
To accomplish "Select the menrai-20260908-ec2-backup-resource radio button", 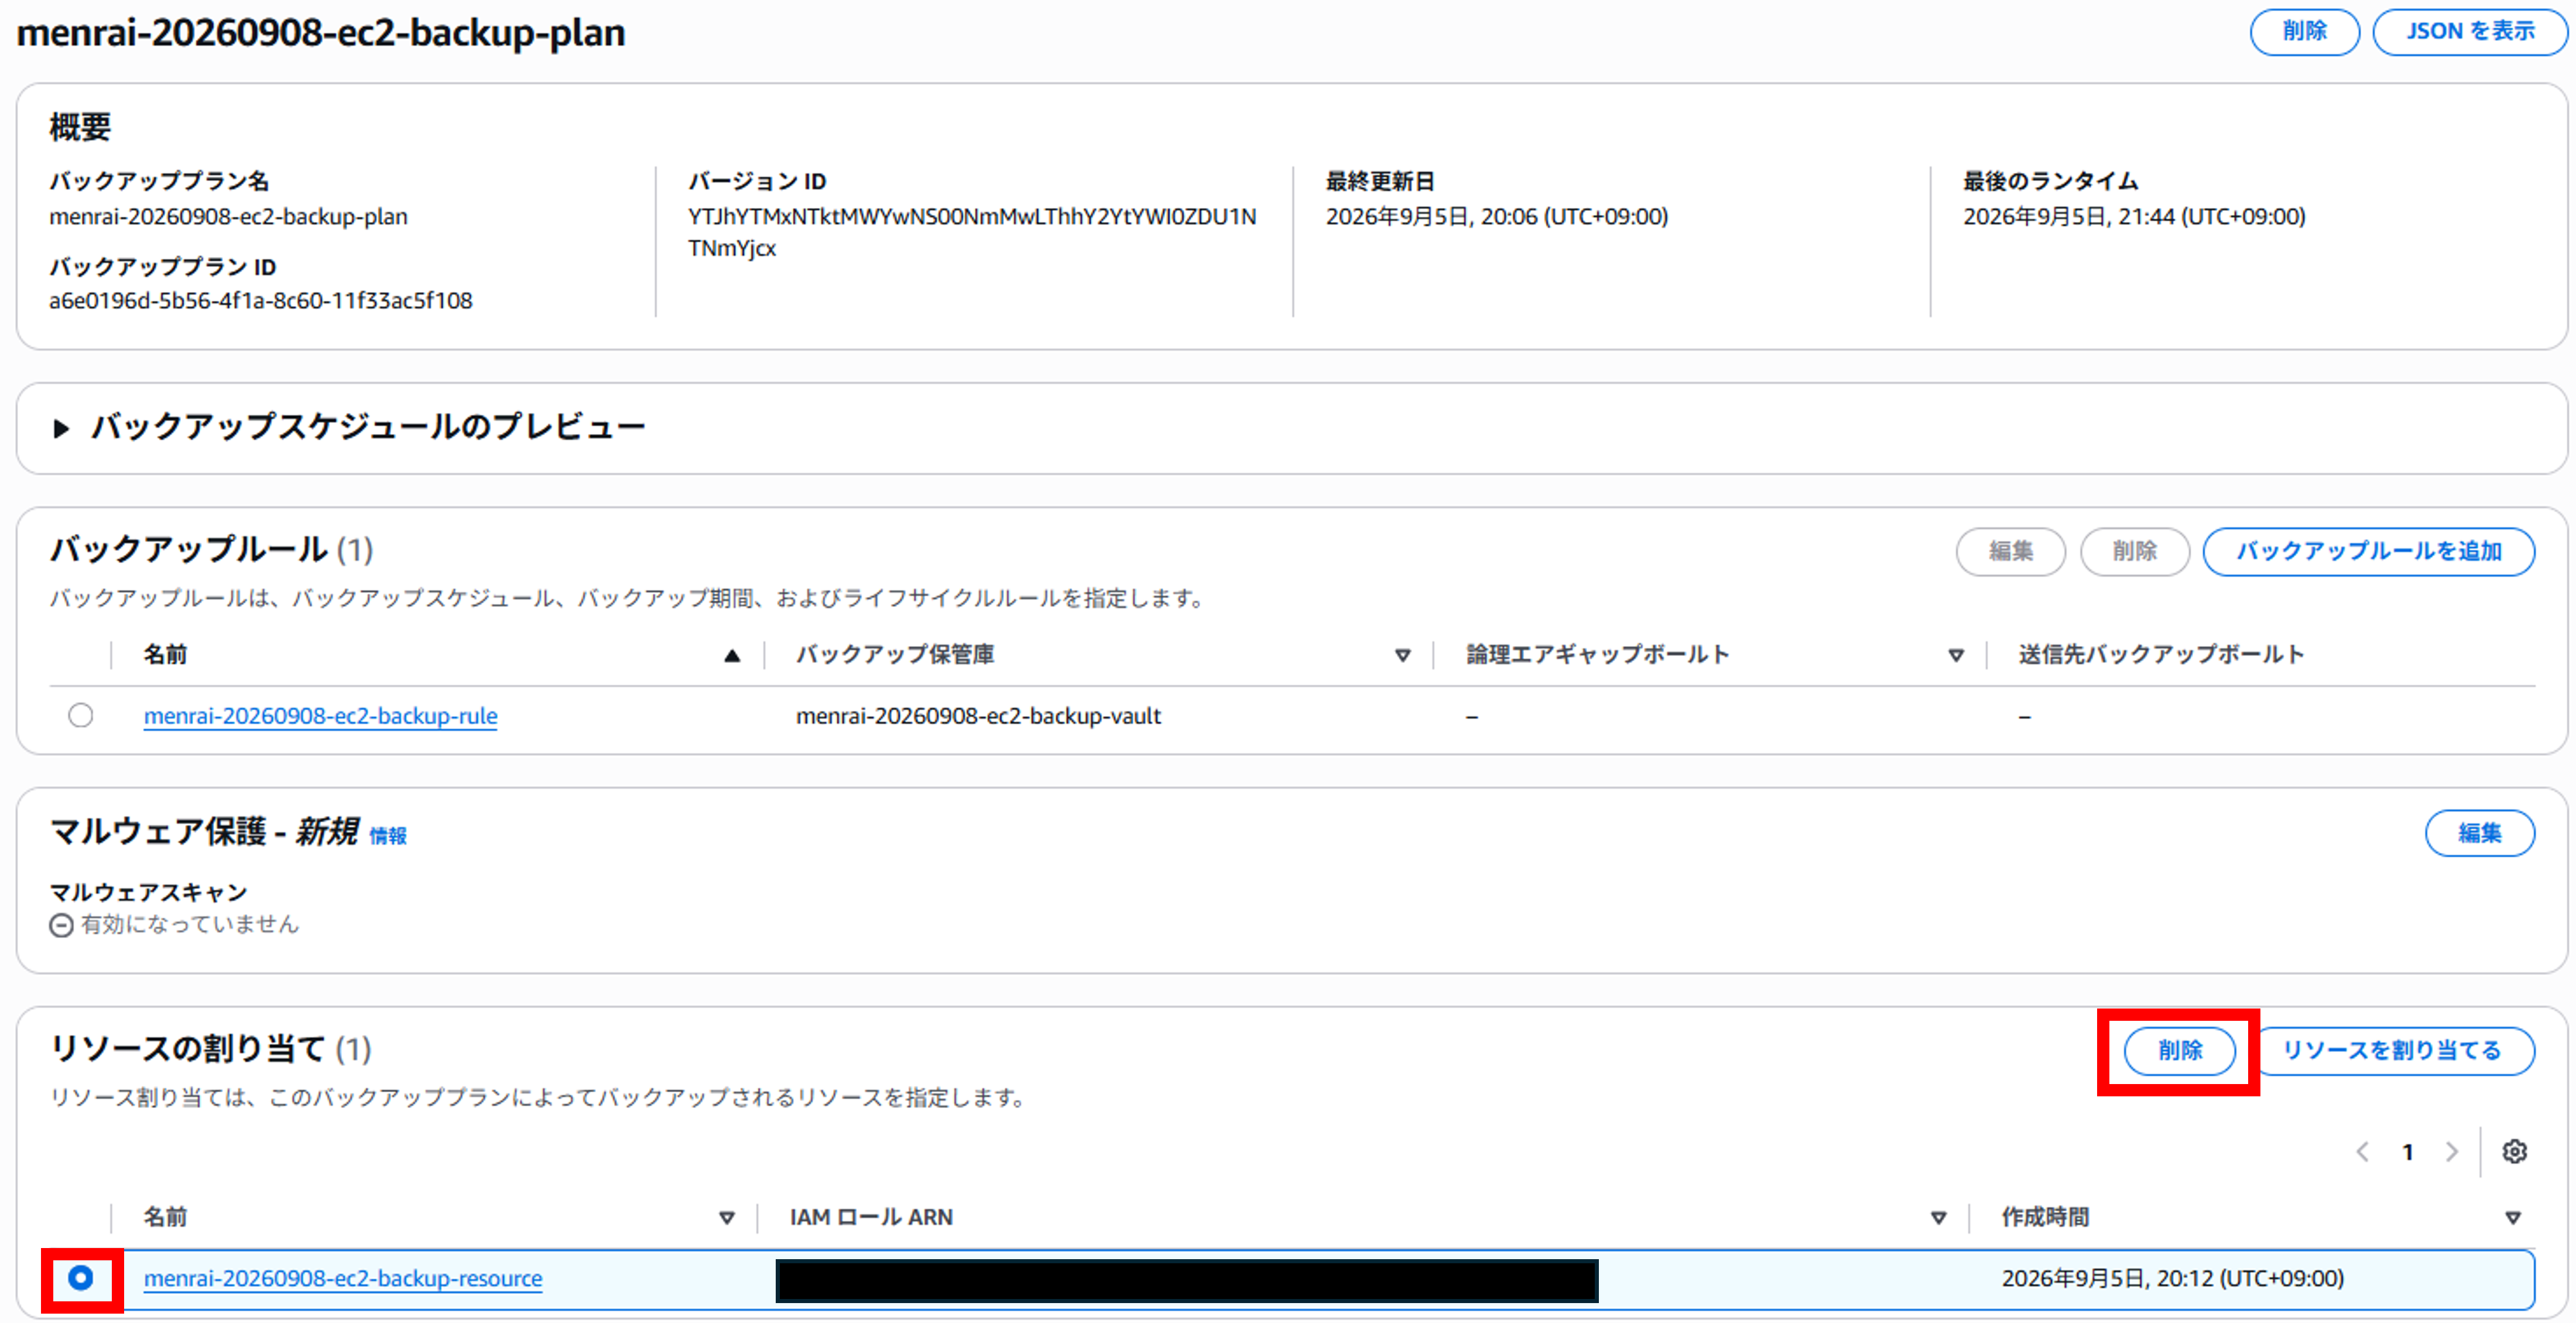I will pyautogui.click(x=81, y=1277).
